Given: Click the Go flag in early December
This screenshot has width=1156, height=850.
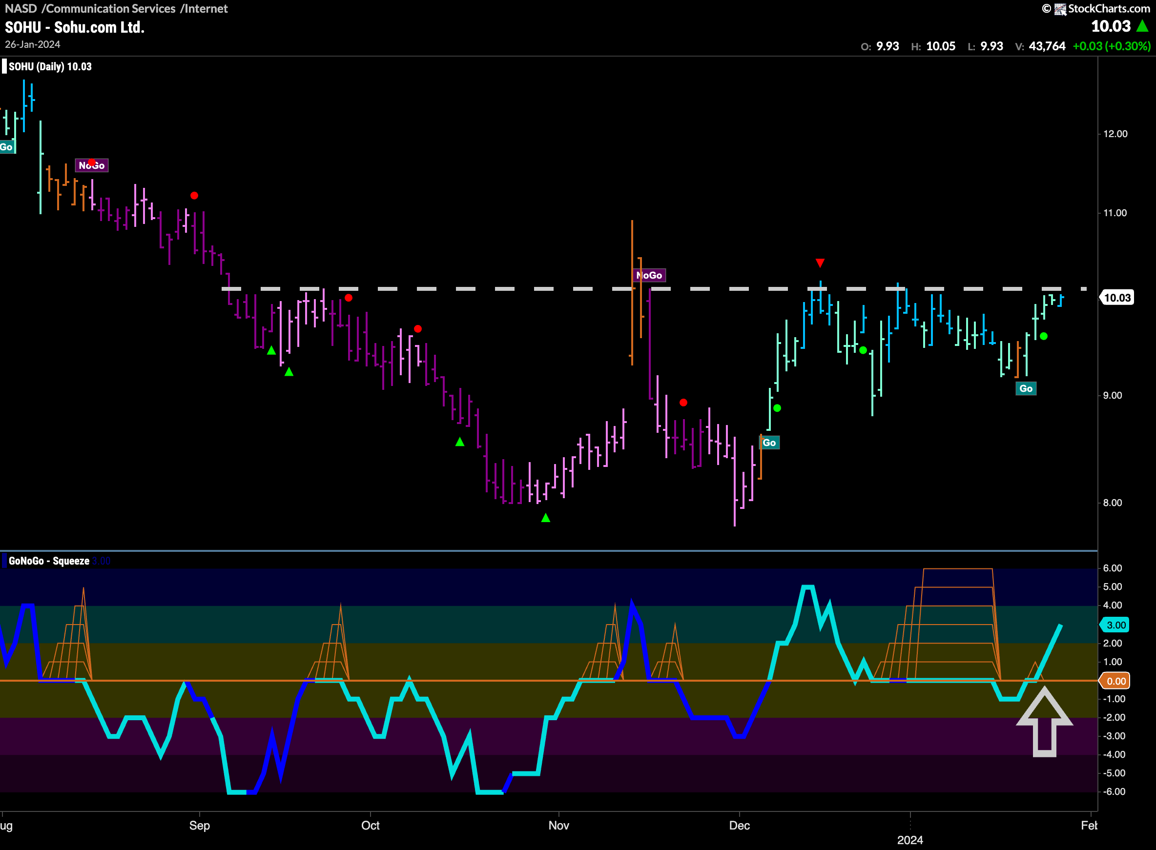Looking at the screenshot, I should (769, 443).
